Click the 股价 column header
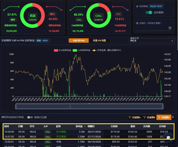The height and width of the screenshot is (147, 178). point(133,126)
